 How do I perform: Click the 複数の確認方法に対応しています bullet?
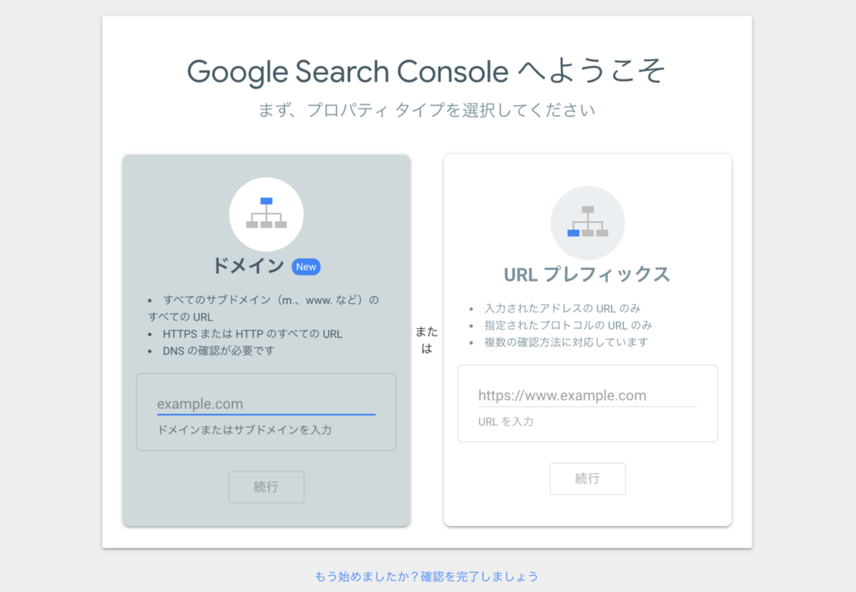tap(566, 342)
